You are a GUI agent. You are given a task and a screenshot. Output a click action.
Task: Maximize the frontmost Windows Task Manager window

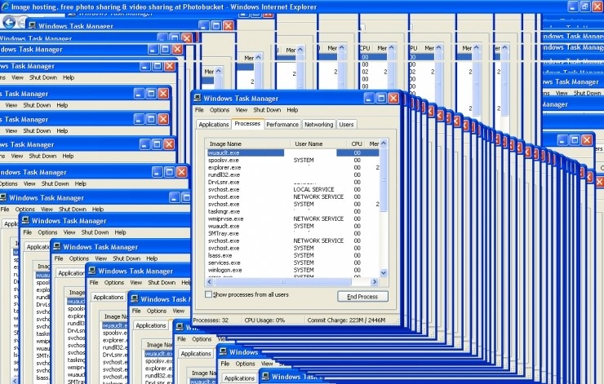(x=380, y=98)
